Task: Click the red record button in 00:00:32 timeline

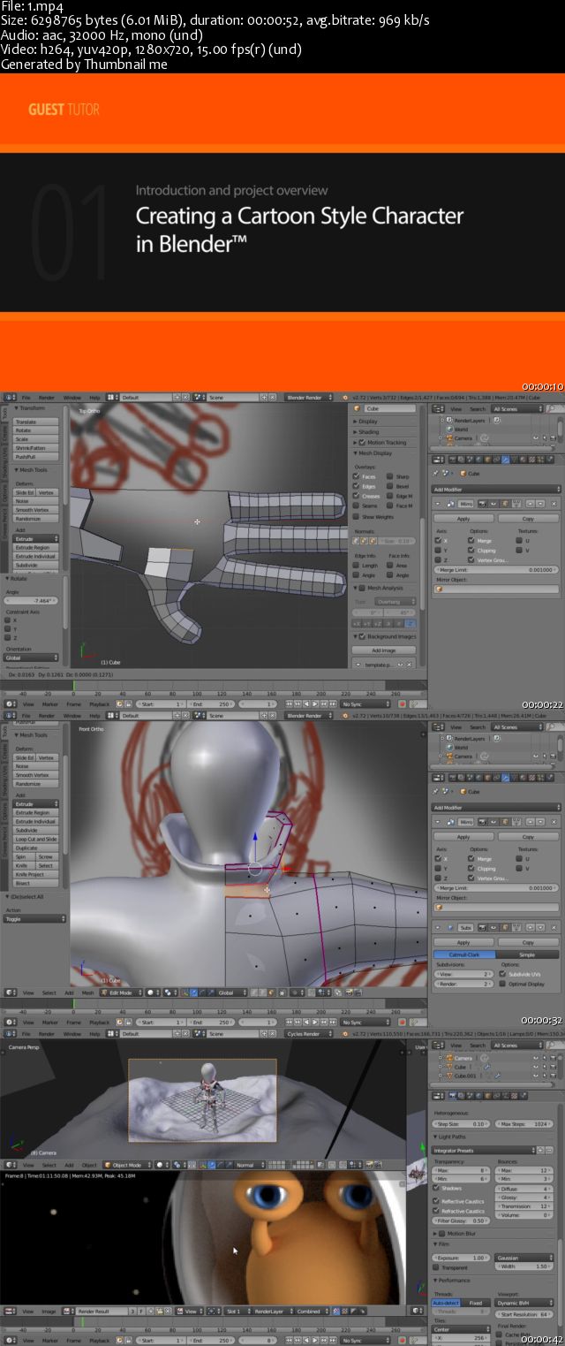Action: (x=402, y=1023)
